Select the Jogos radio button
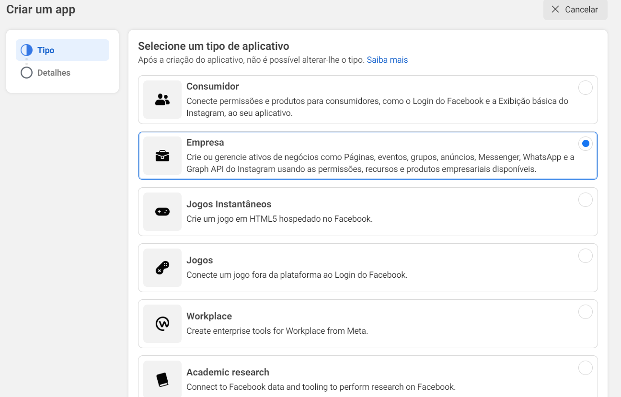621x397 pixels. click(586, 256)
